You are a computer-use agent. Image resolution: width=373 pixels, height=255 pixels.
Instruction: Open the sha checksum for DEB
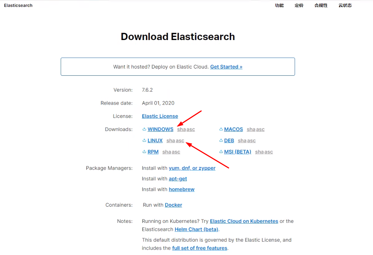coord(242,141)
